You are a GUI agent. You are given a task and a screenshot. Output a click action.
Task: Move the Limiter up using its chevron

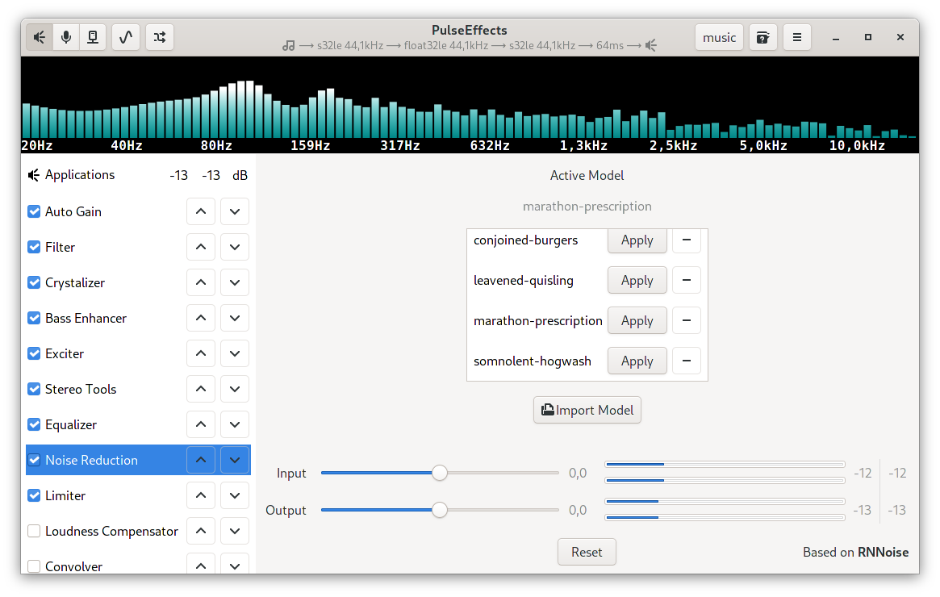point(201,495)
